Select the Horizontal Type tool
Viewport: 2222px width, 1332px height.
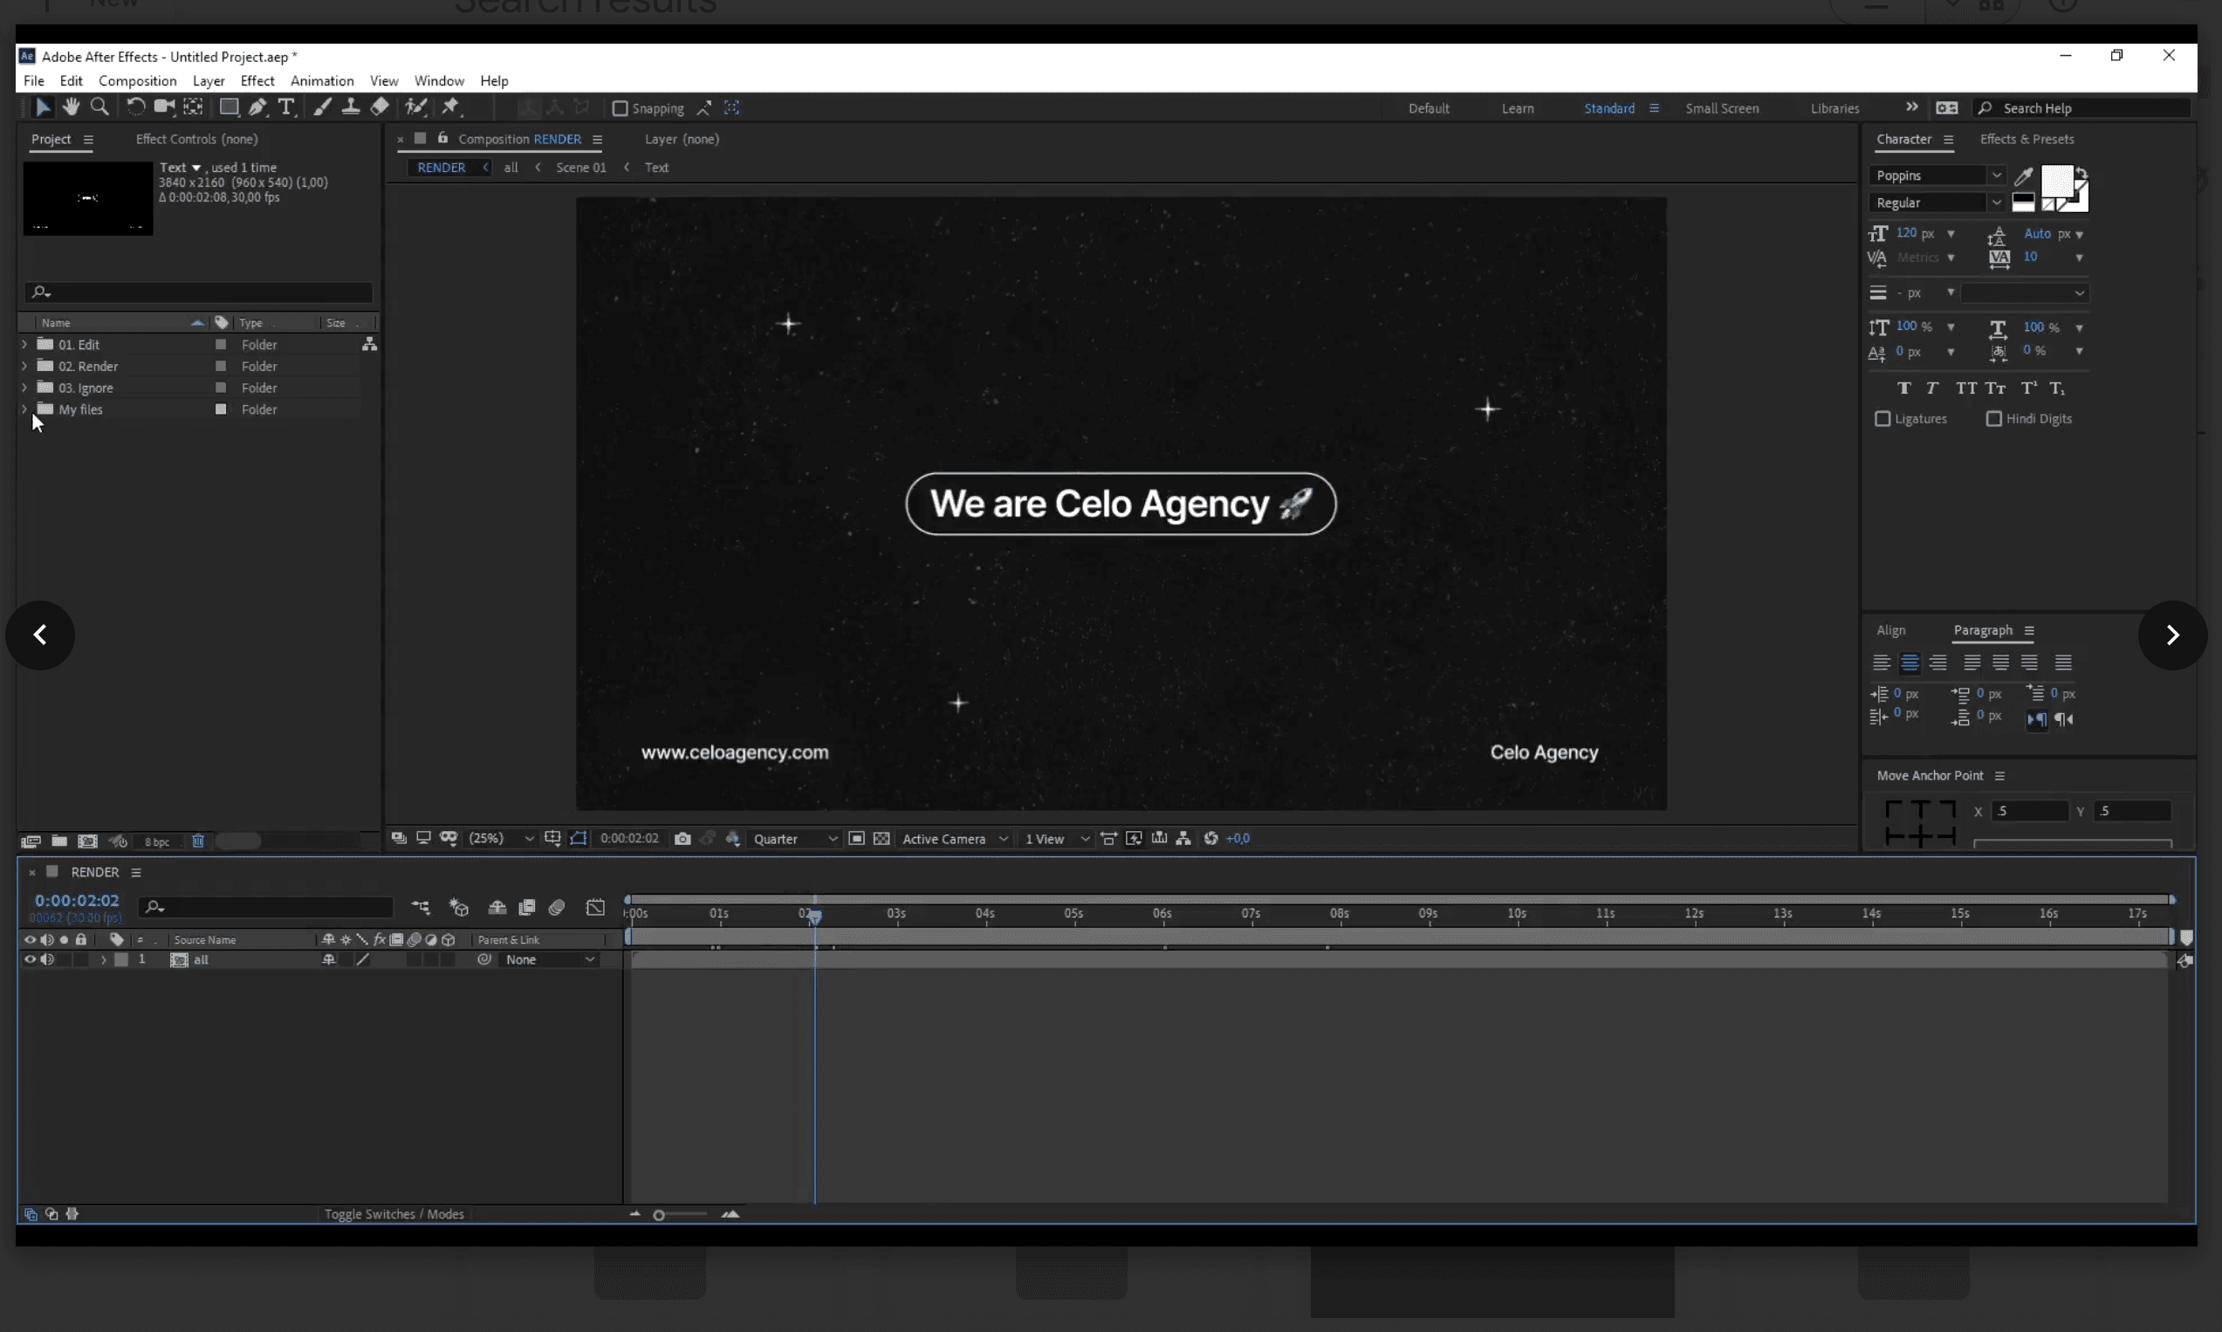coord(286,106)
